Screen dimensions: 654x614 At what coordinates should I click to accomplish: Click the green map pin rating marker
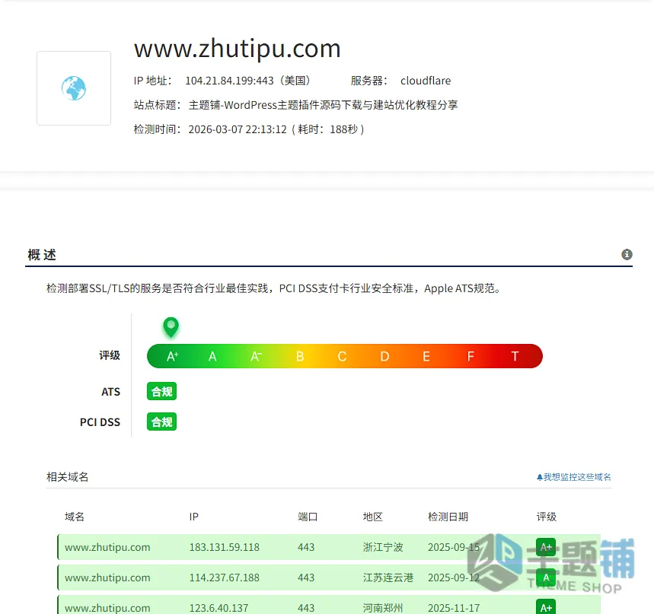pos(171,327)
